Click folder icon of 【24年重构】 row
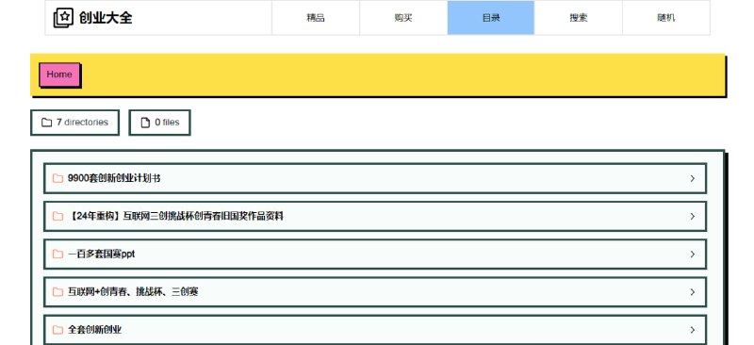This screenshot has height=345, width=754. 57,217
